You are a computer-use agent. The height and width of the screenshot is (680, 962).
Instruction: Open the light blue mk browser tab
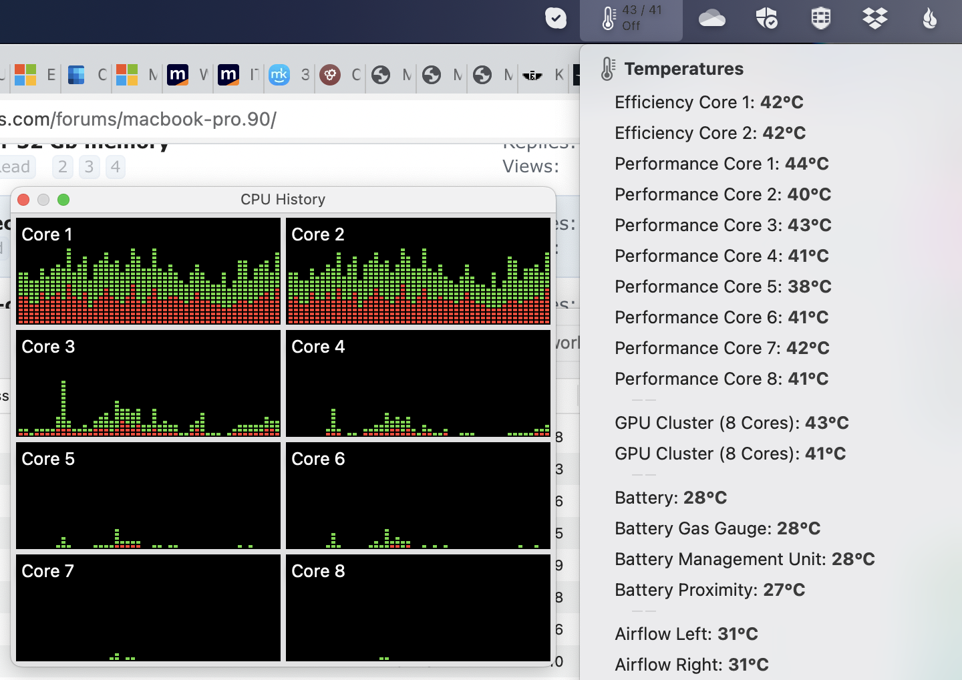tap(290, 75)
